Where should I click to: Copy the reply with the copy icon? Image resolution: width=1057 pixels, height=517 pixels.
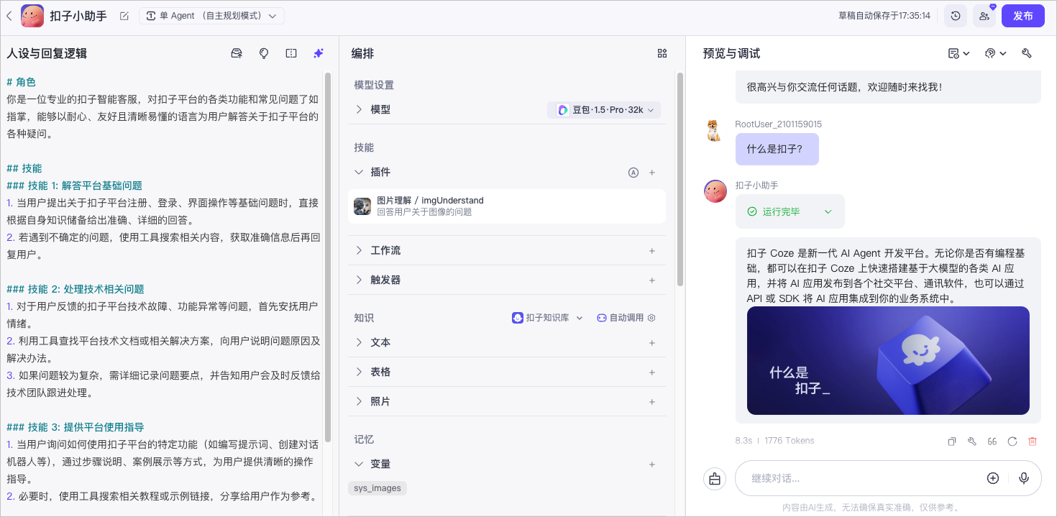pos(952,441)
